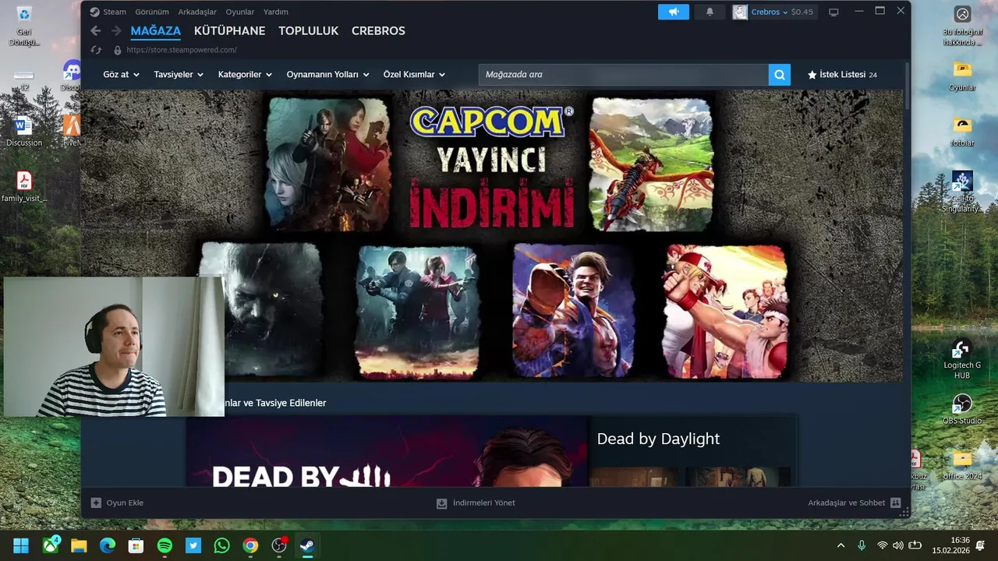Screen dimensions: 998x561
Task: Go forward with the right arrow
Action: tap(115, 31)
